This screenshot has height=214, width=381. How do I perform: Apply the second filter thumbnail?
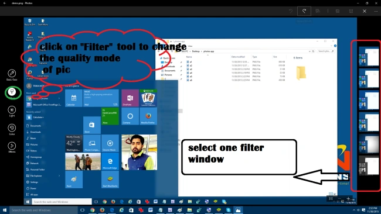point(369,79)
